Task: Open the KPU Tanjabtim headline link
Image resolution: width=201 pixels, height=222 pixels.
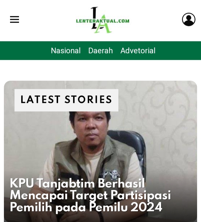Action: (90, 195)
